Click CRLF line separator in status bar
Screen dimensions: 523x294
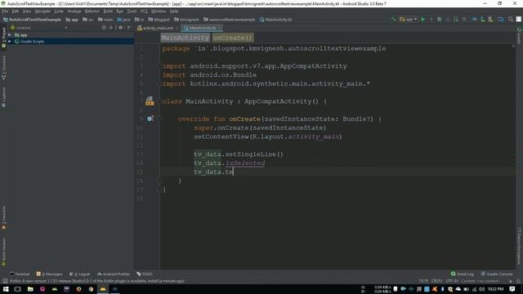436,281
